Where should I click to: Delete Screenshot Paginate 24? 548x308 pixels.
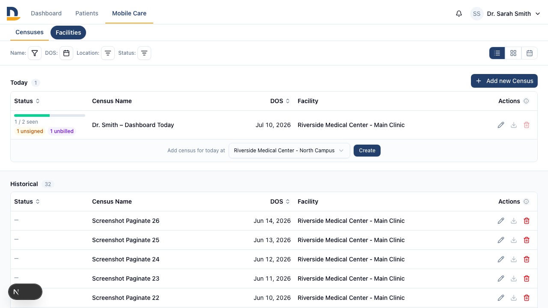click(527, 259)
